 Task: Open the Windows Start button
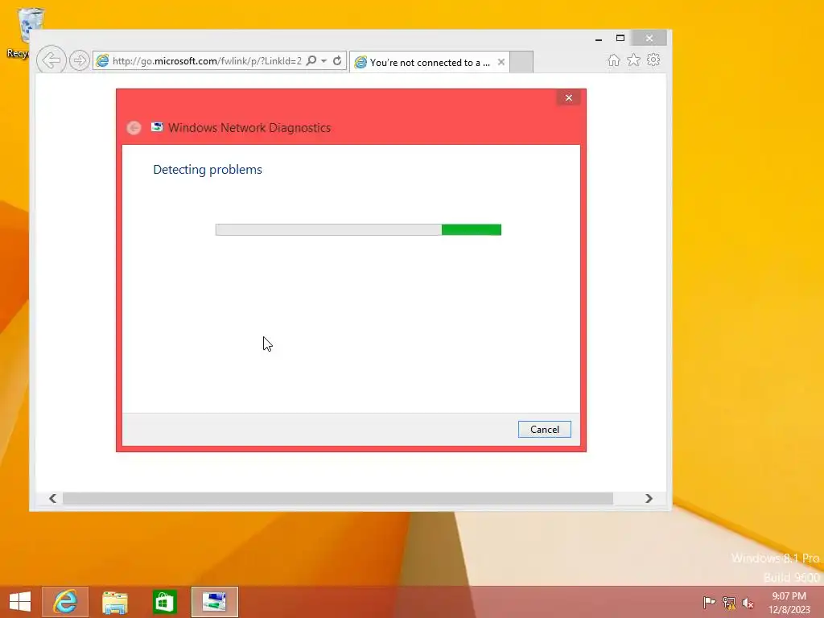pos(20,602)
